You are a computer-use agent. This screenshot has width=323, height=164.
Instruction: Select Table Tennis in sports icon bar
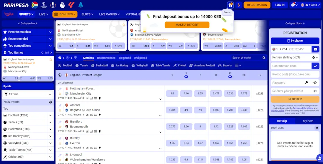(x=160, y=65)
